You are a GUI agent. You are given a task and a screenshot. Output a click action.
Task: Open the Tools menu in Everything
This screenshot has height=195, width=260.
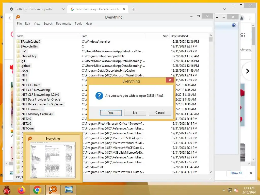78,24
